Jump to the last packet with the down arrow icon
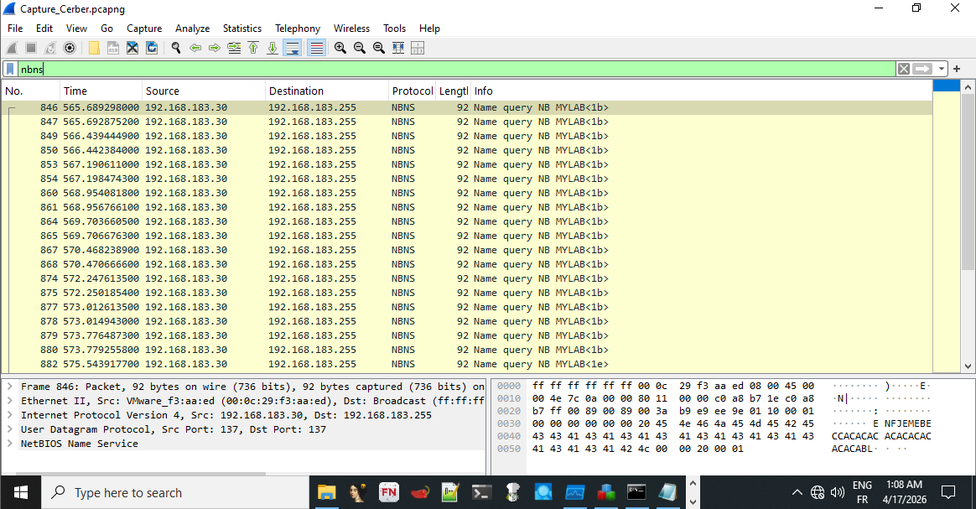Image resolution: width=976 pixels, height=509 pixels. coord(273,48)
